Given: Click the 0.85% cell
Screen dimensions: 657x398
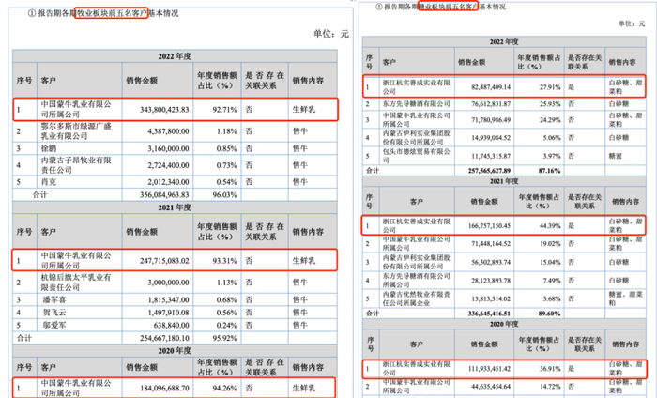Looking at the screenshot, I should [x=227, y=148].
